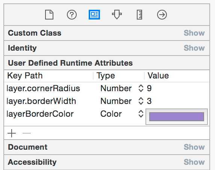Open type dropdown for layer.borderWidth

tap(141, 101)
